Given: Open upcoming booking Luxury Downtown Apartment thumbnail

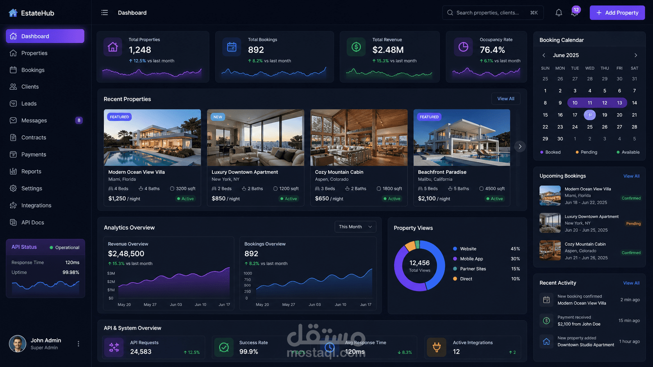Looking at the screenshot, I should coord(550,223).
